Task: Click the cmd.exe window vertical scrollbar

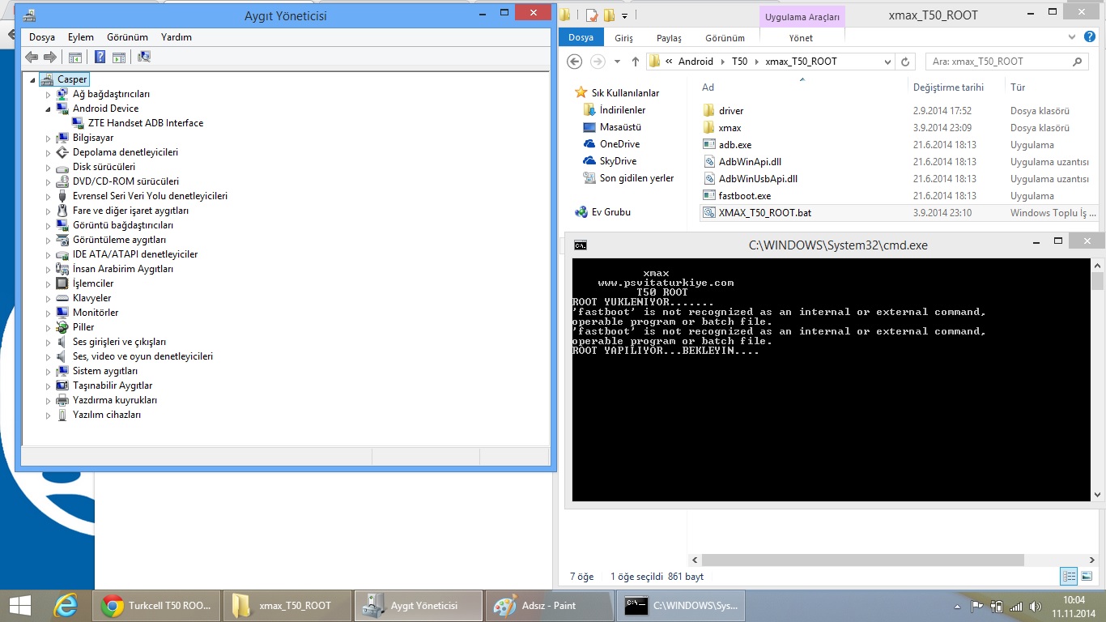Action: click(1097, 380)
